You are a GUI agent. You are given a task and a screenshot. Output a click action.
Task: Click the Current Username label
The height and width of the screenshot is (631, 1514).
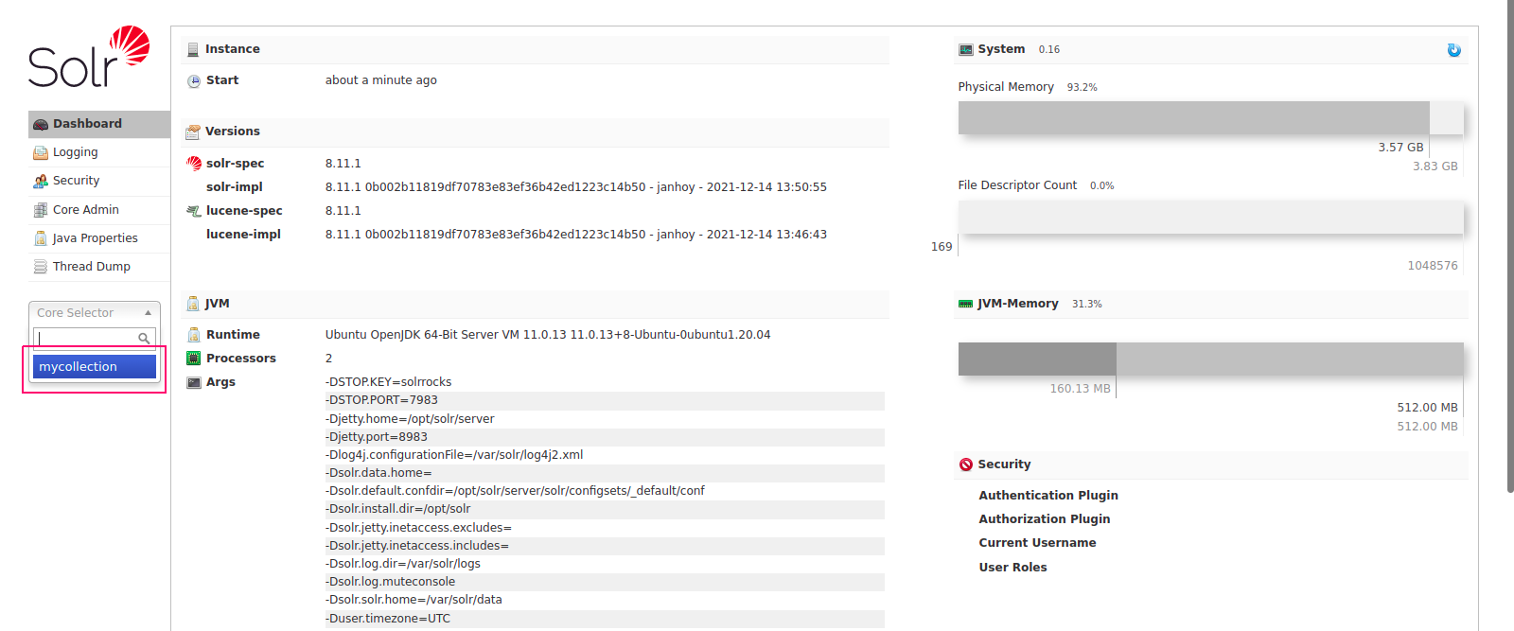[1037, 543]
